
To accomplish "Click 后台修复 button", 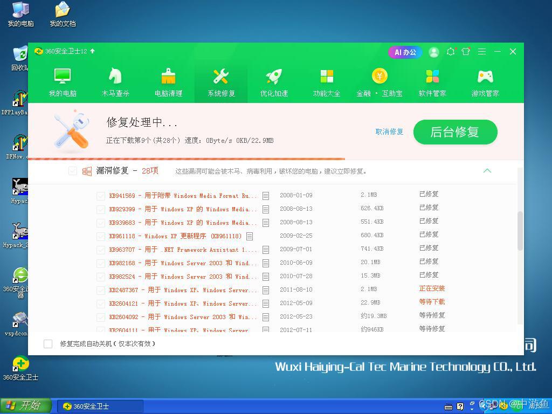I will pyautogui.click(x=455, y=132).
